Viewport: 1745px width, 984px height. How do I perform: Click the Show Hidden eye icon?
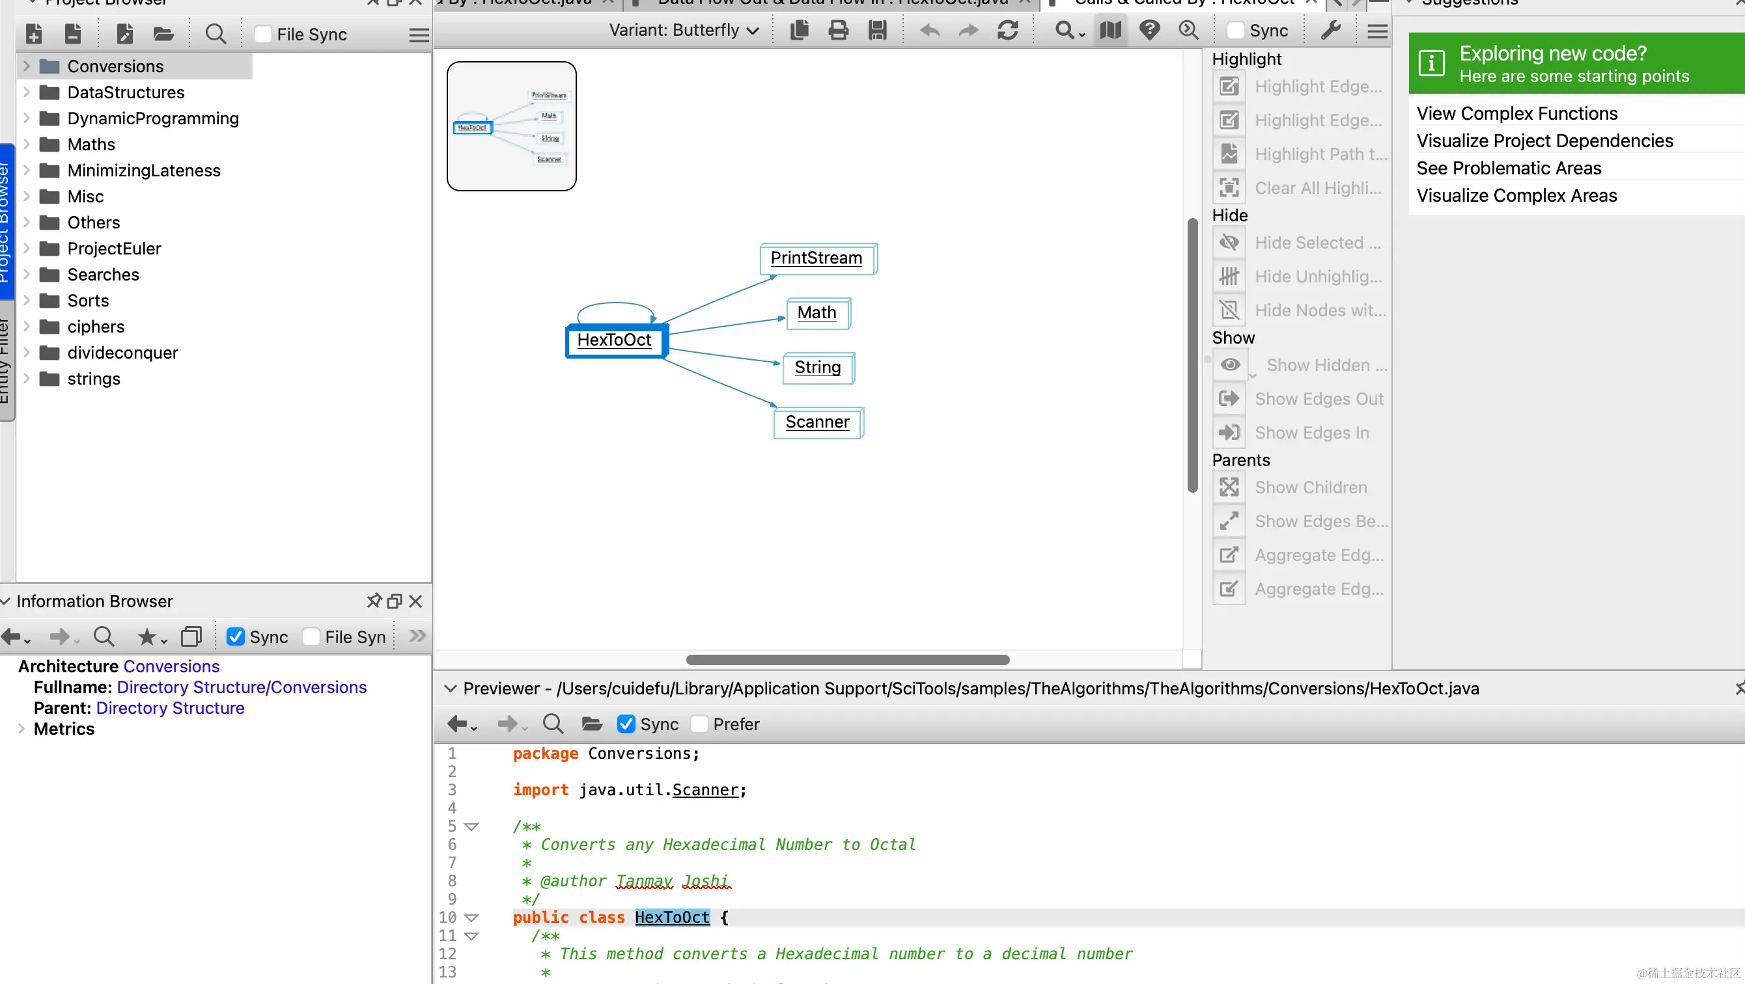1230,364
